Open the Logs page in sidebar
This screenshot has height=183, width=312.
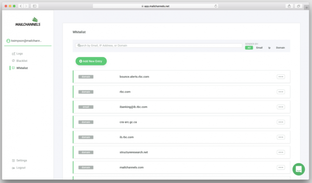click(20, 53)
